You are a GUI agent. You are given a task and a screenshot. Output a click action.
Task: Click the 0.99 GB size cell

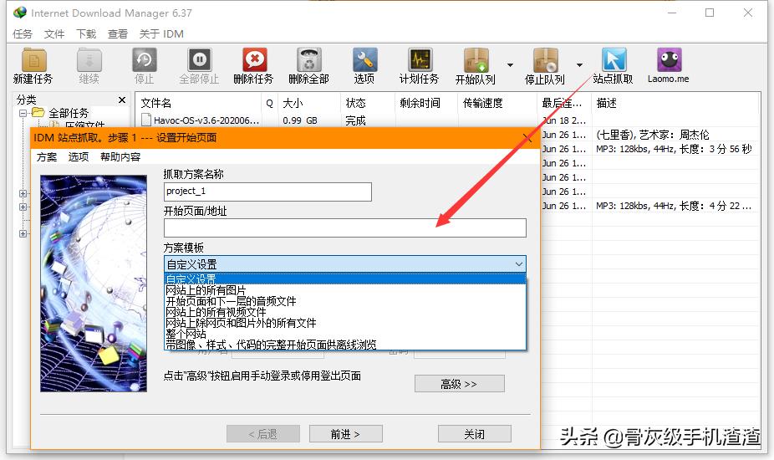tap(300, 120)
